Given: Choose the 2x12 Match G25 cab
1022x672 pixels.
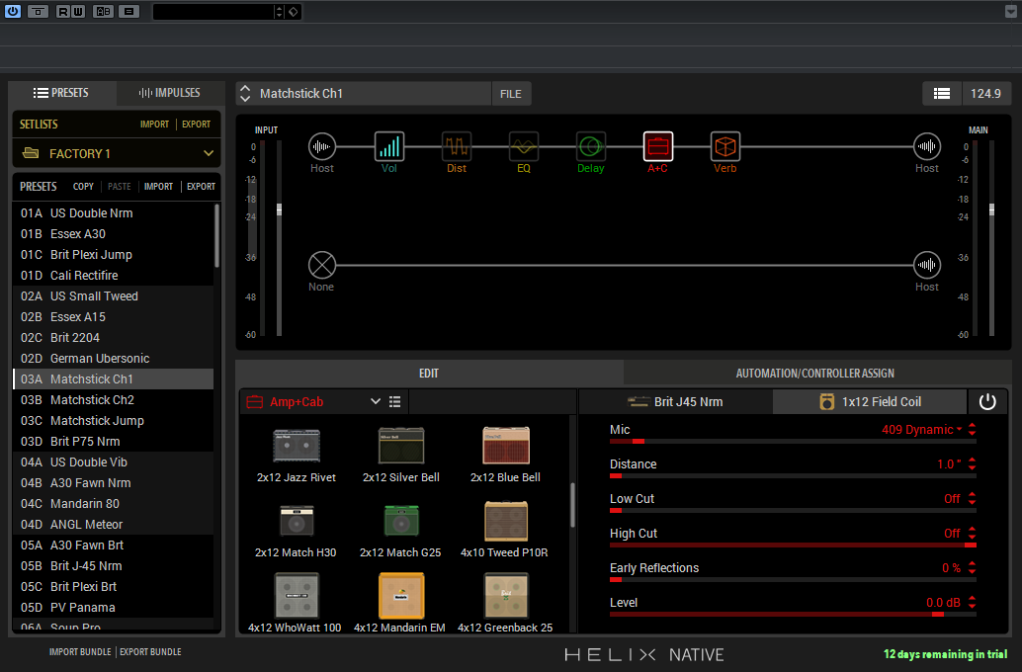Looking at the screenshot, I should click(401, 530).
